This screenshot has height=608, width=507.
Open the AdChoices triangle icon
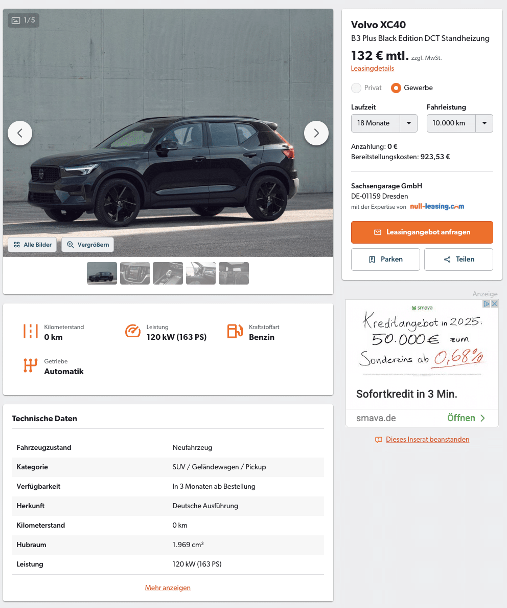(x=487, y=303)
